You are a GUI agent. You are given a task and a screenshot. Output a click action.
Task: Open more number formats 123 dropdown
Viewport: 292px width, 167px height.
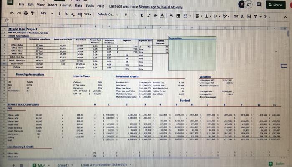[x=88, y=14]
